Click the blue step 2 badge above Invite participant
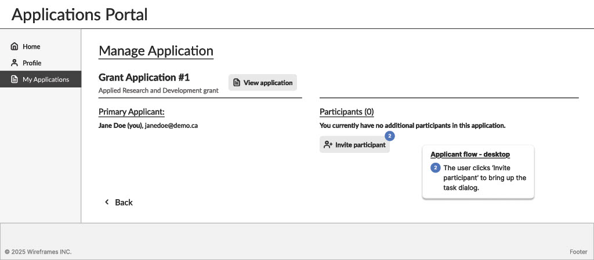The height and width of the screenshot is (260, 594). coord(390,136)
